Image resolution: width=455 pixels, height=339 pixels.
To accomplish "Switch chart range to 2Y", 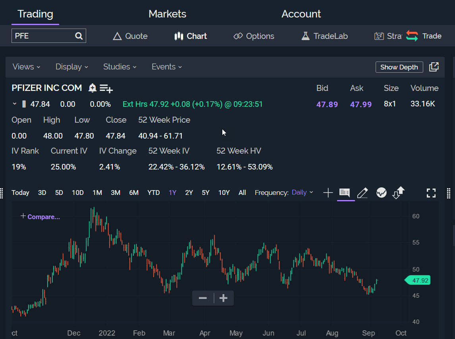I will [189, 193].
